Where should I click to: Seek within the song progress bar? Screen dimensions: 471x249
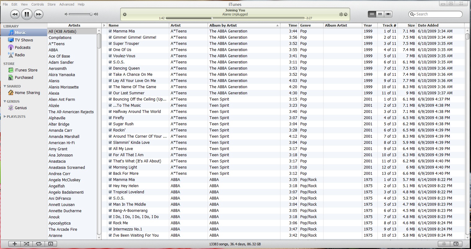coord(235,18)
